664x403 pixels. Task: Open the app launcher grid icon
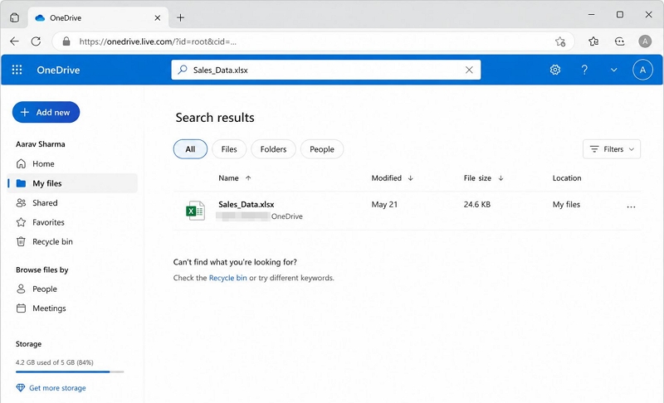(x=17, y=70)
